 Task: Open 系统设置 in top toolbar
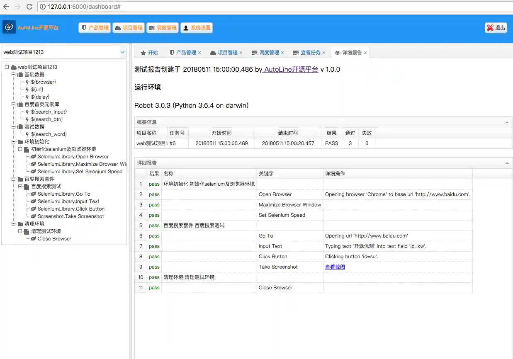pyautogui.click(x=197, y=28)
